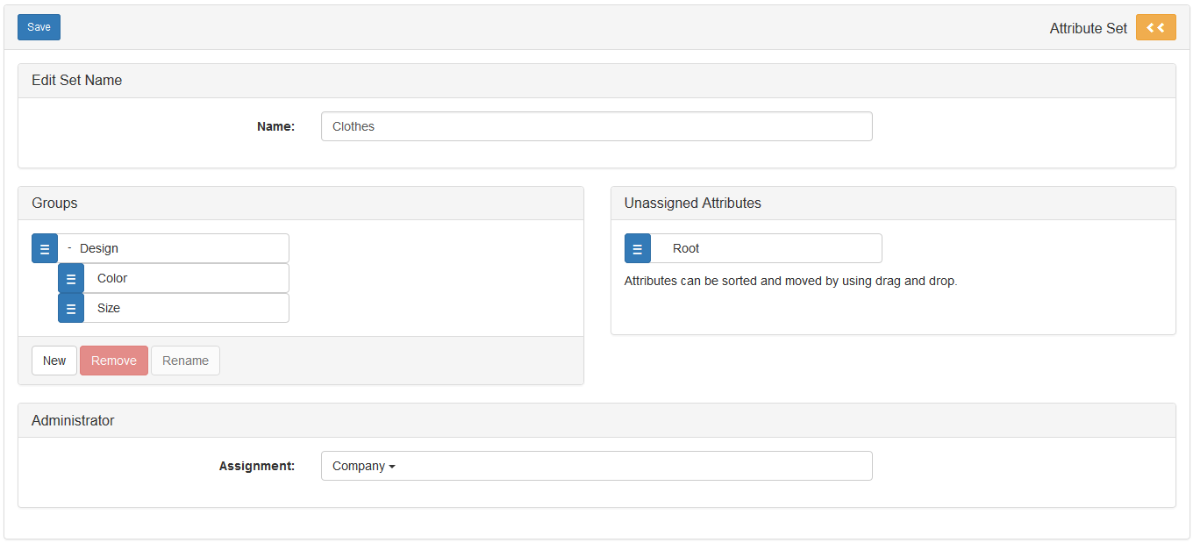Viewport: 1193px width, 543px height.
Task: Click the Size attribute drag handle
Action: pyautogui.click(x=71, y=308)
